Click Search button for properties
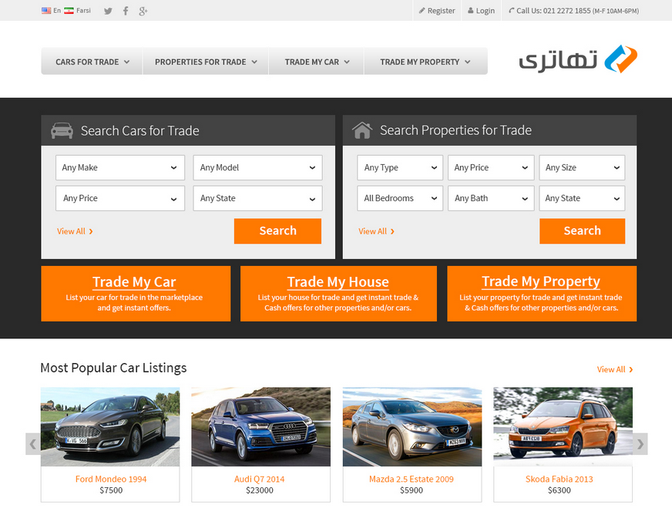 582,231
